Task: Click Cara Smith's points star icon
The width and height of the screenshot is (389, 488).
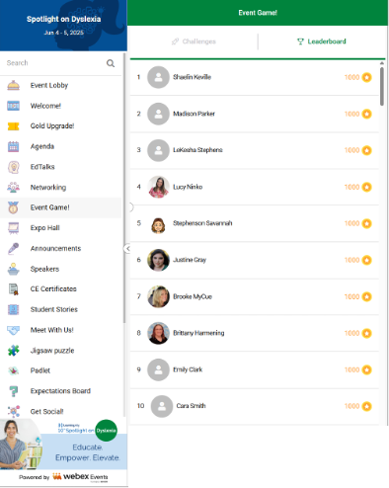Action: [x=366, y=406]
